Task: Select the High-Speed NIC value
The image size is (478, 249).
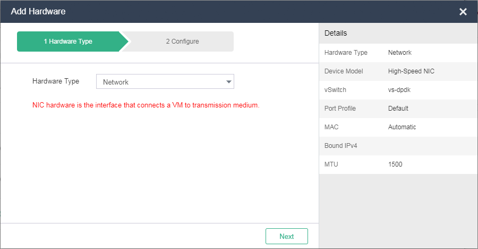Action: click(x=411, y=71)
